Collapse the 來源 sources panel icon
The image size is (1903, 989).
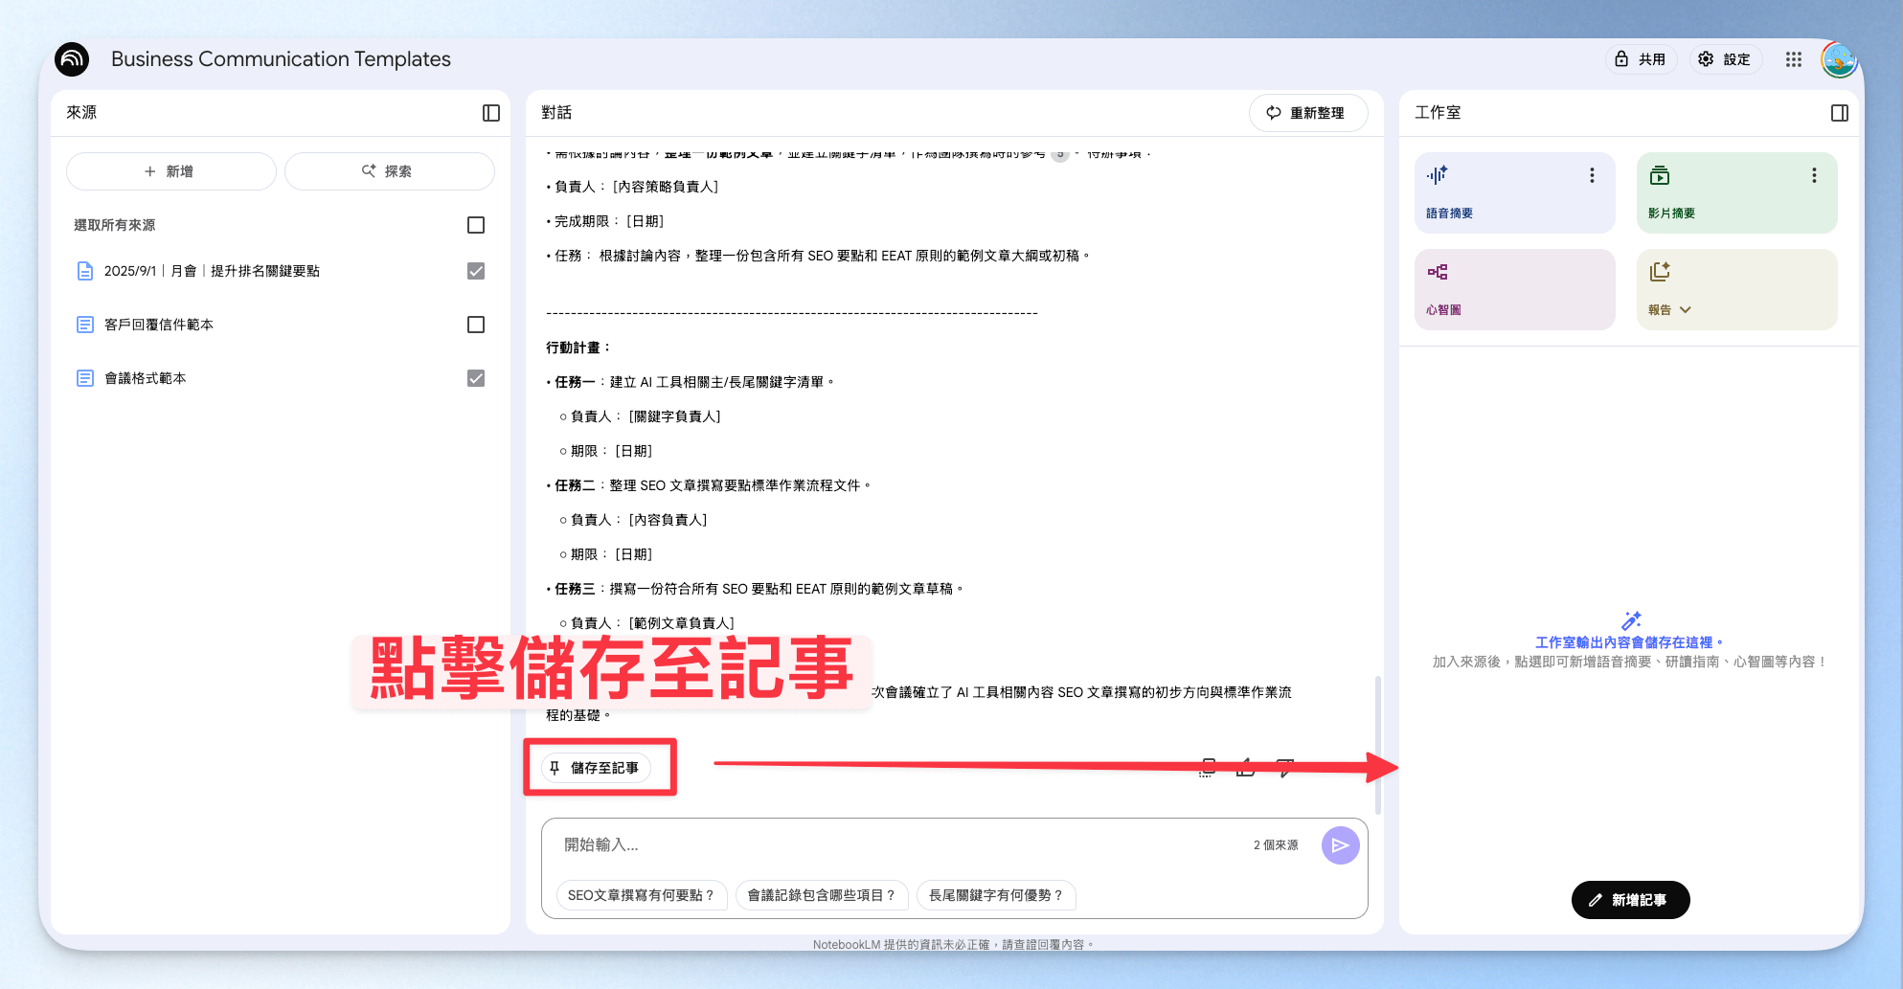coord(491,113)
